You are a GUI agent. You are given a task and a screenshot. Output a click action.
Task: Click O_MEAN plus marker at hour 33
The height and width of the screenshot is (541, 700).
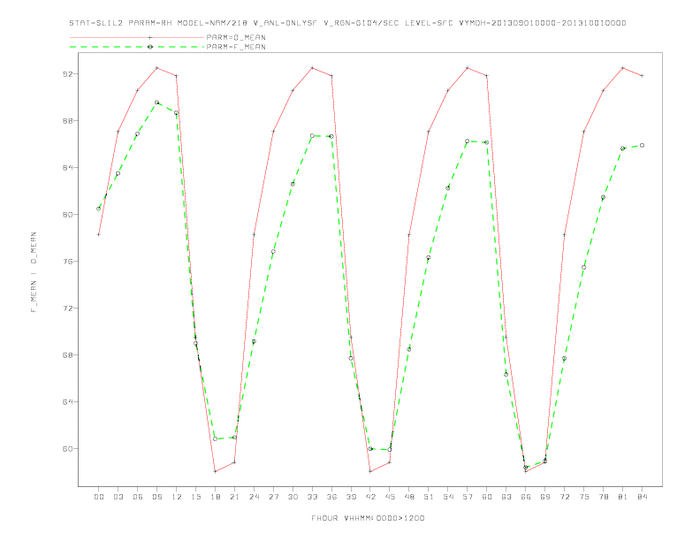312,68
